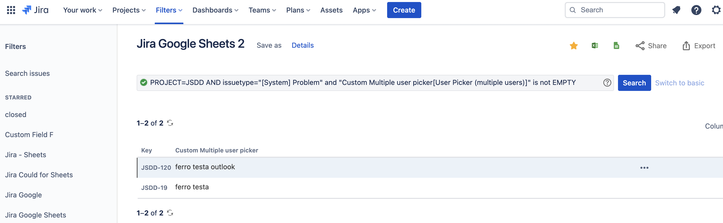The image size is (723, 223).
Task: Focus the top Search field
Action: click(615, 10)
